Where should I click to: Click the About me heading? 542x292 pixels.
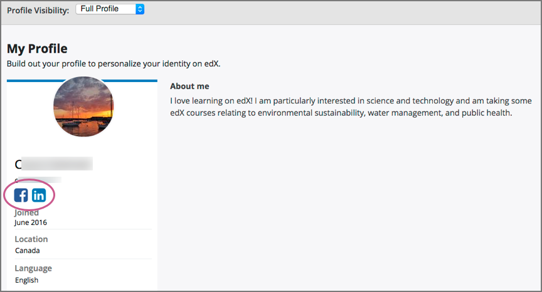[189, 86]
